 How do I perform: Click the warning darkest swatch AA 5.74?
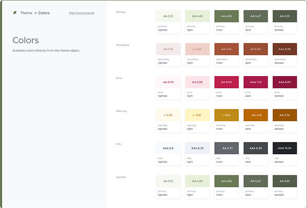(284, 115)
